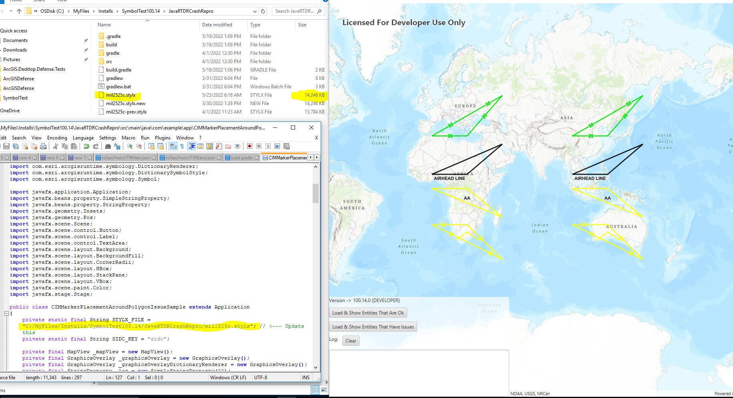Select the mil2525c.stylx file in Explorer

point(120,95)
